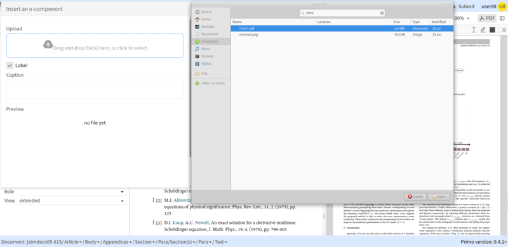Click the user88 username
Image resolution: width=508 pixels, height=247 pixels.
click(489, 6)
